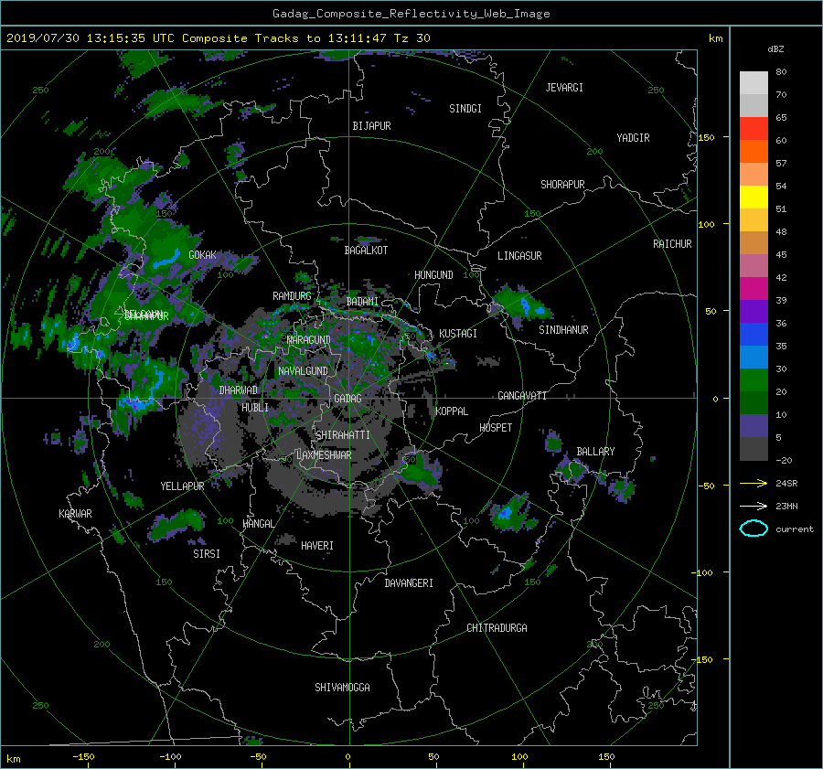Click the DAVANGERI city label
This screenshot has width=823, height=769.
pos(409,583)
